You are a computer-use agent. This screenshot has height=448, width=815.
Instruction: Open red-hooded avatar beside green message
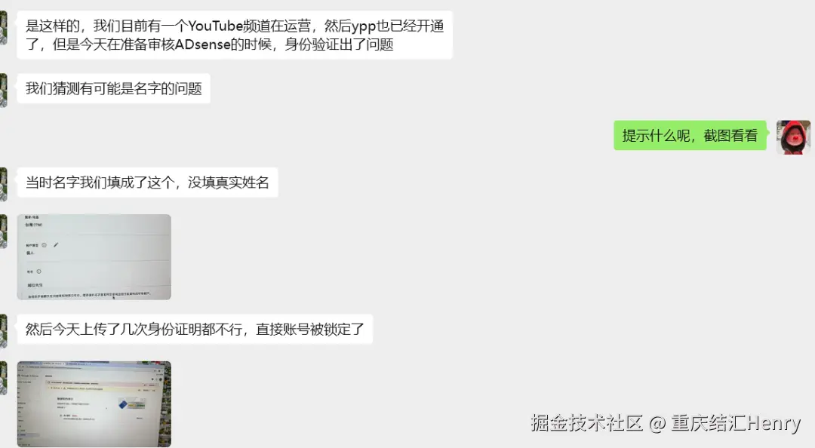tap(793, 137)
